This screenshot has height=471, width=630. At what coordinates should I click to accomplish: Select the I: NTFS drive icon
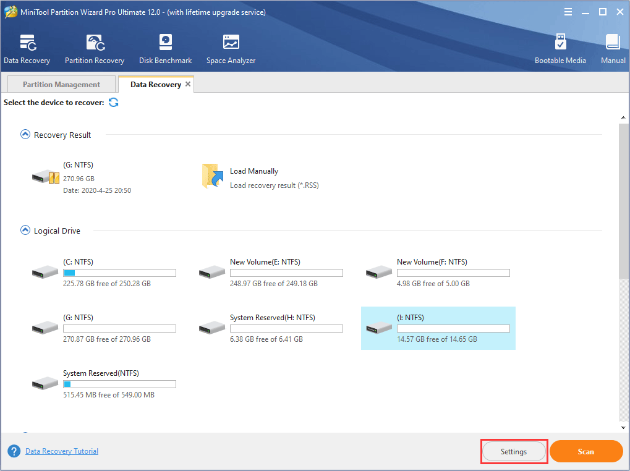click(x=378, y=328)
